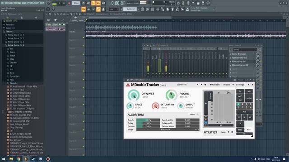Click the Map button in Utilities
The height and width of the screenshot is (162, 289).
tap(223, 132)
